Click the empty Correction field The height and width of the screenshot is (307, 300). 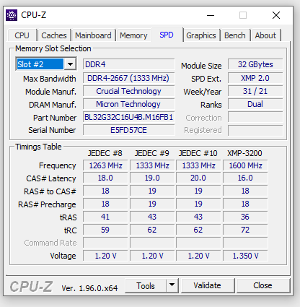[x=255, y=117]
